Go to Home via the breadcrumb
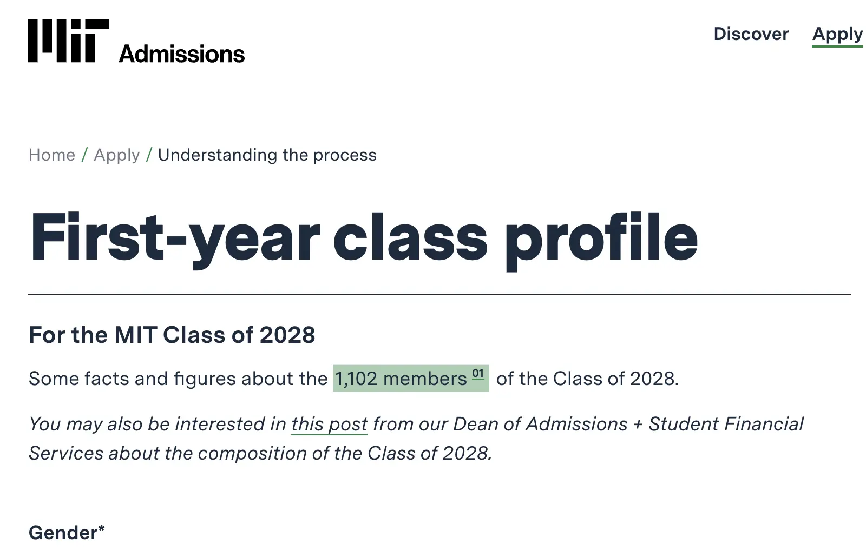 click(52, 155)
